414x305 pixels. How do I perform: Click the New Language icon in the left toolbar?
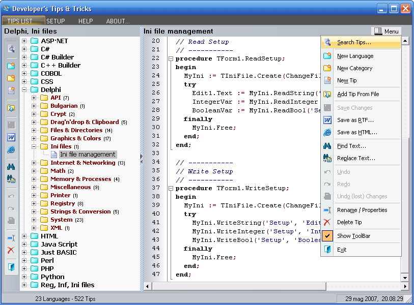click(x=11, y=66)
